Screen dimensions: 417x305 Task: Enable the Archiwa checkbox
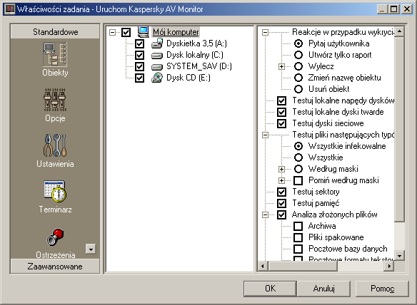298,226
